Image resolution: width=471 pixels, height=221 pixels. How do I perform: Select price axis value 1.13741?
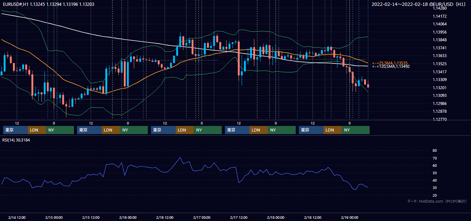tap(439, 48)
